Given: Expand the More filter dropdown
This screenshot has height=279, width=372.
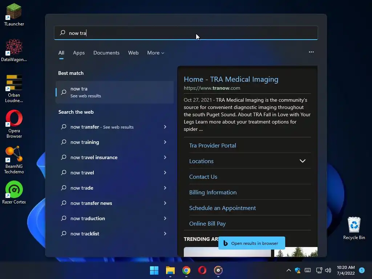Looking at the screenshot, I should coord(155,53).
